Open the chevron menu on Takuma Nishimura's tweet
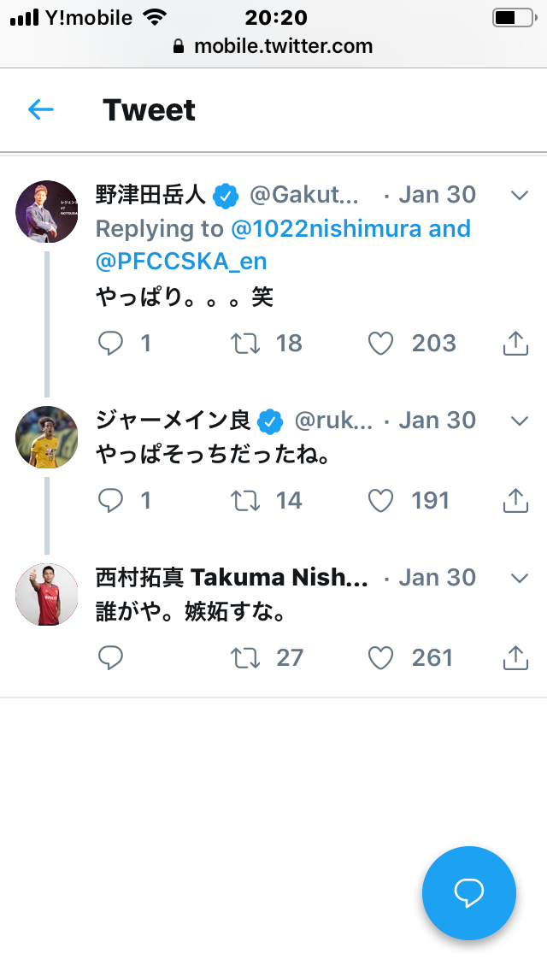The width and height of the screenshot is (547, 971). coord(520,579)
